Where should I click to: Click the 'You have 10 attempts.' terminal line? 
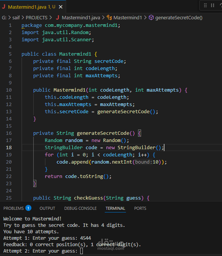tap(31, 232)
